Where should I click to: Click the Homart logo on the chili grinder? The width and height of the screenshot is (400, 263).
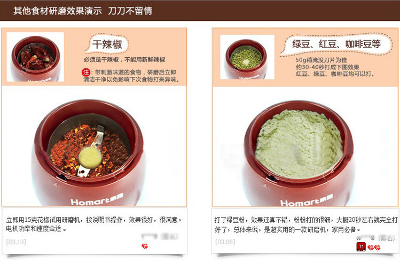click(97, 200)
